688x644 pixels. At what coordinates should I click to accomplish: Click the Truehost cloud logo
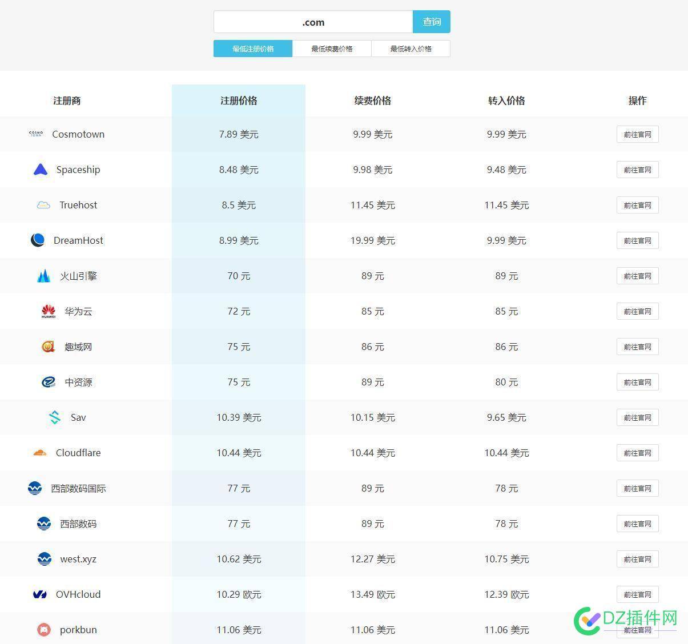43,205
